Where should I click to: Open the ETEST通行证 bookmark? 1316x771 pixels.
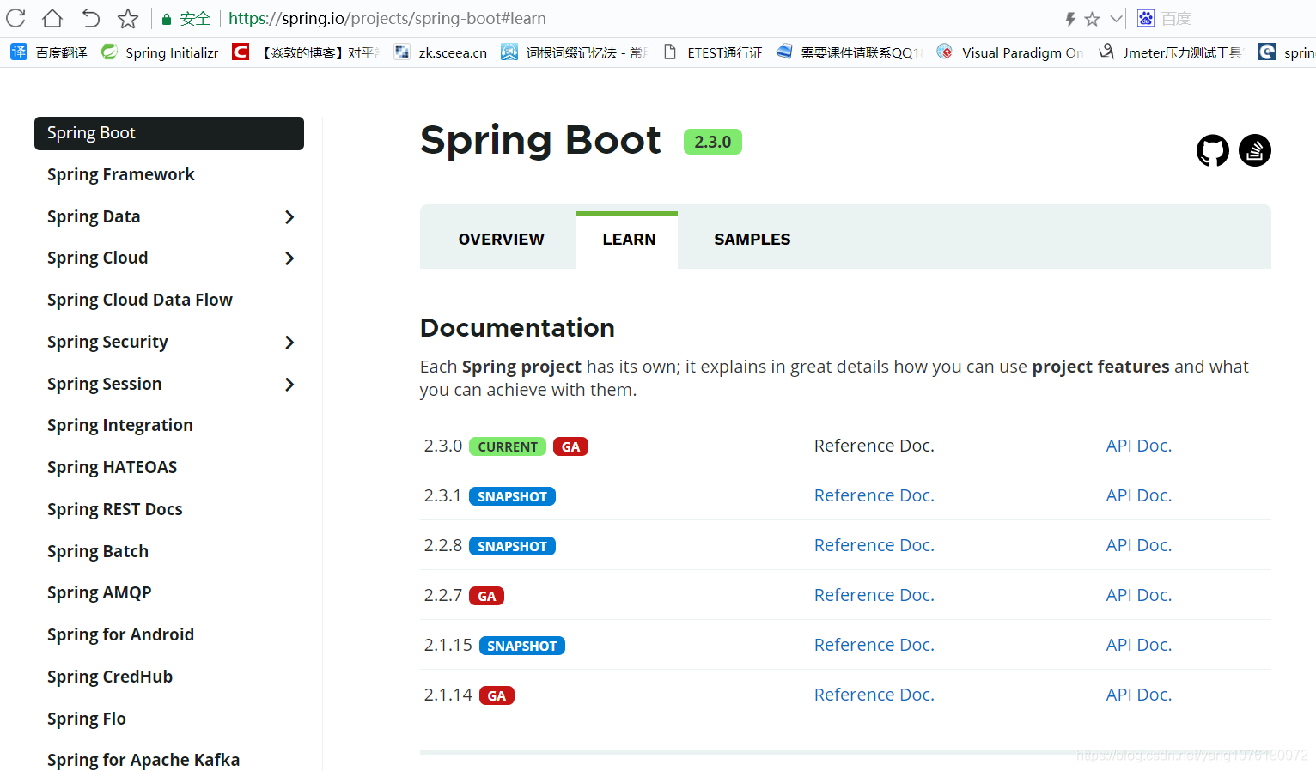(x=713, y=52)
